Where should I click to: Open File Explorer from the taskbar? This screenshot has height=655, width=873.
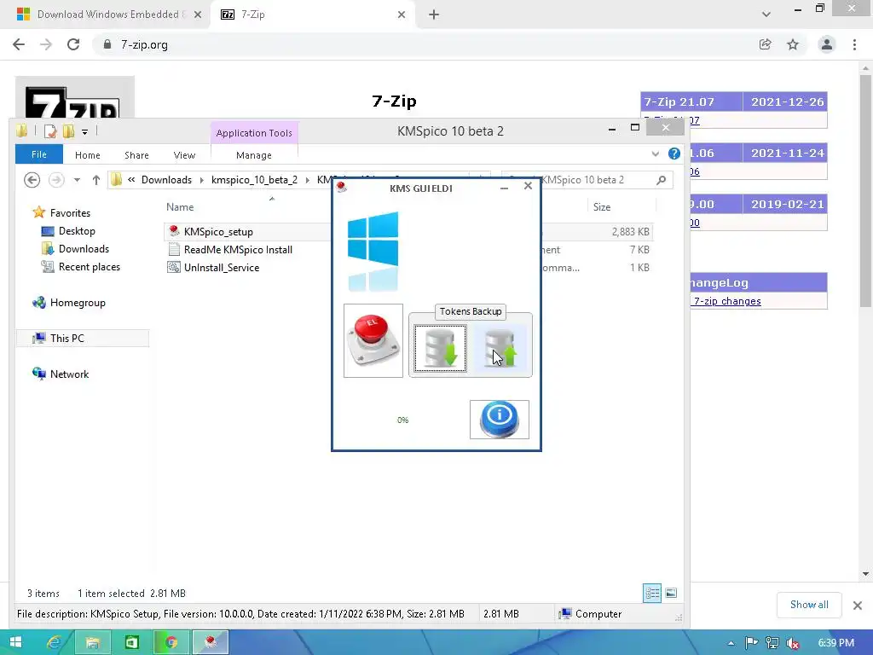[92, 642]
